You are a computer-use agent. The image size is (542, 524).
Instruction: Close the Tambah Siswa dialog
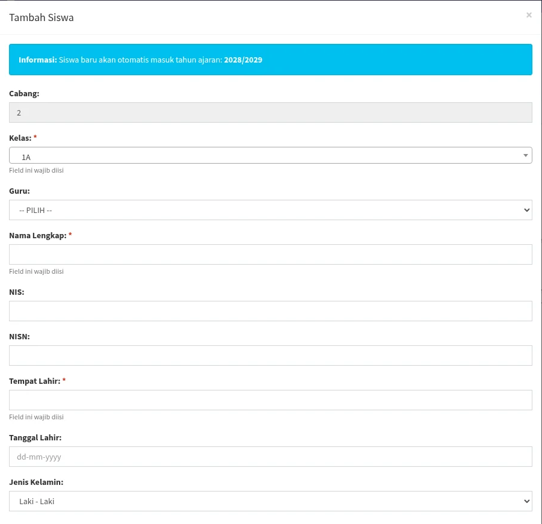click(529, 15)
